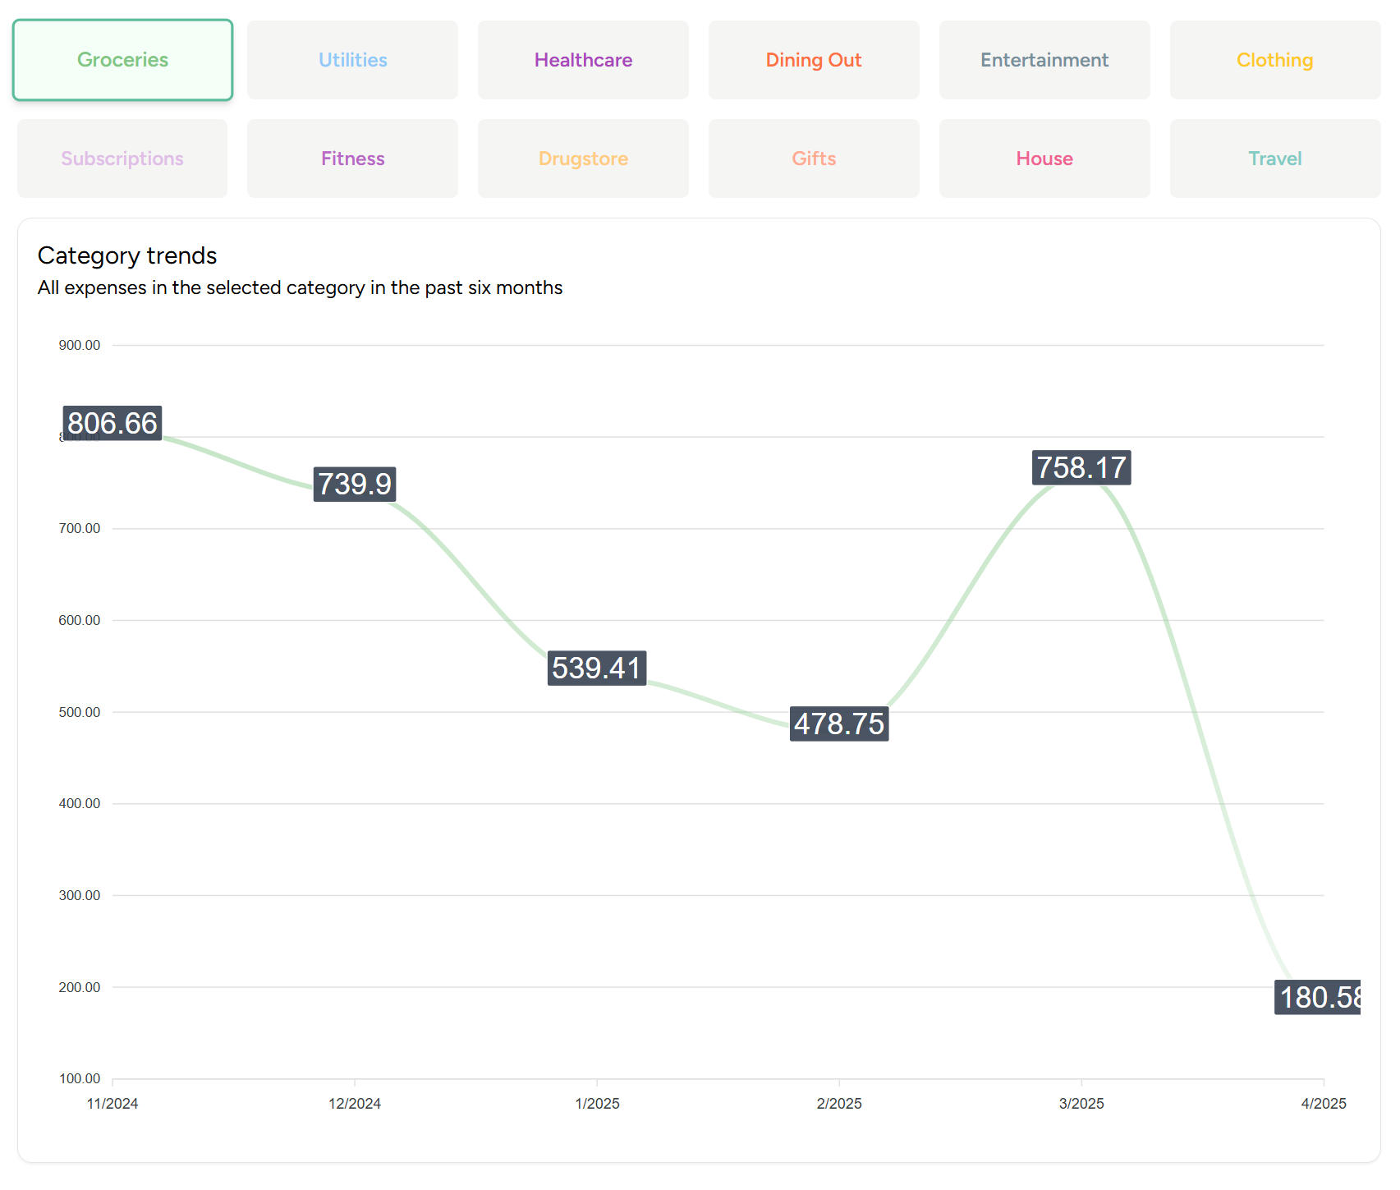The image size is (1400, 1190).
Task: Switch to the House category
Action: [x=1044, y=158]
